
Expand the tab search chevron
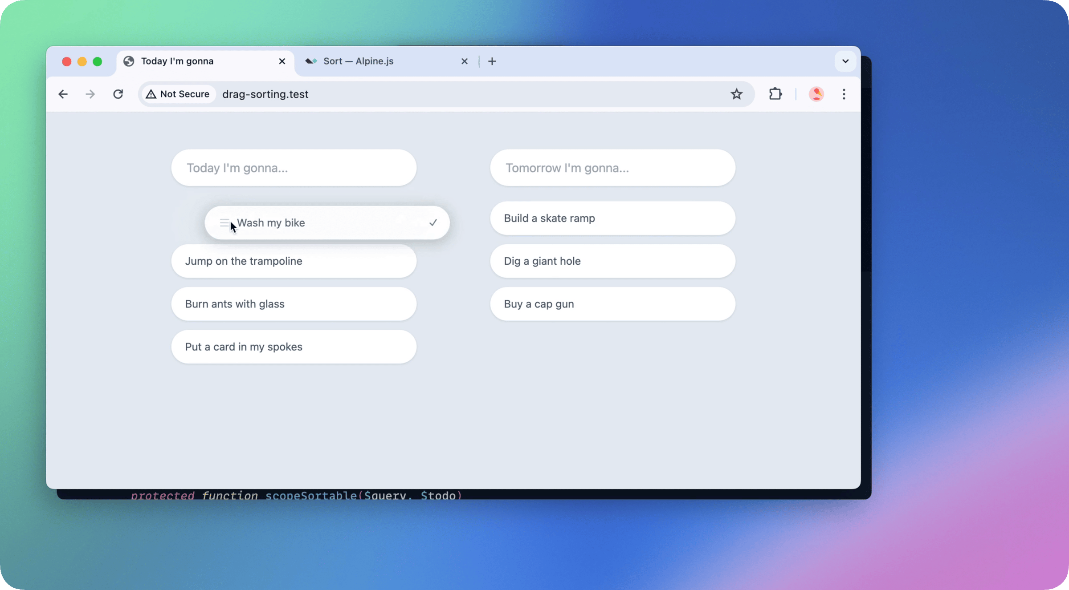tap(845, 61)
